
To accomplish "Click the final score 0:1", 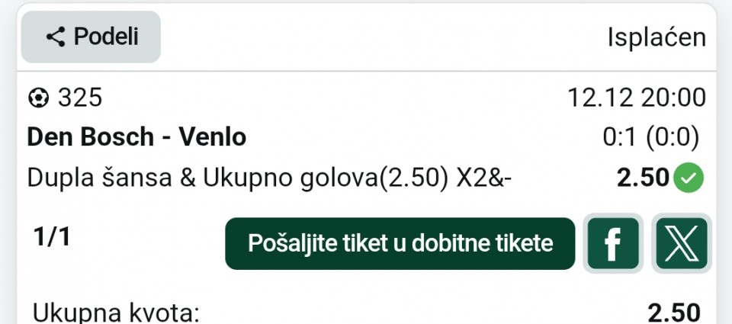I will pyautogui.click(x=618, y=138).
